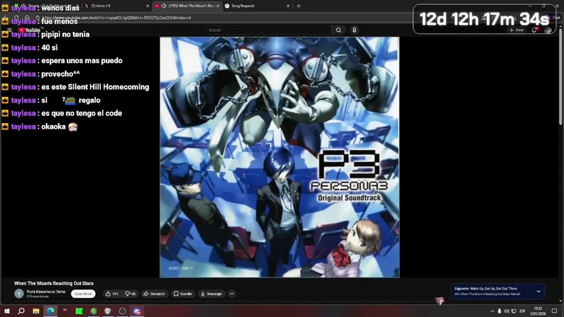Mute the YouTube tab via speaker icon
Image resolution: width=564 pixels, height=317 pixels.
tap(163, 6)
